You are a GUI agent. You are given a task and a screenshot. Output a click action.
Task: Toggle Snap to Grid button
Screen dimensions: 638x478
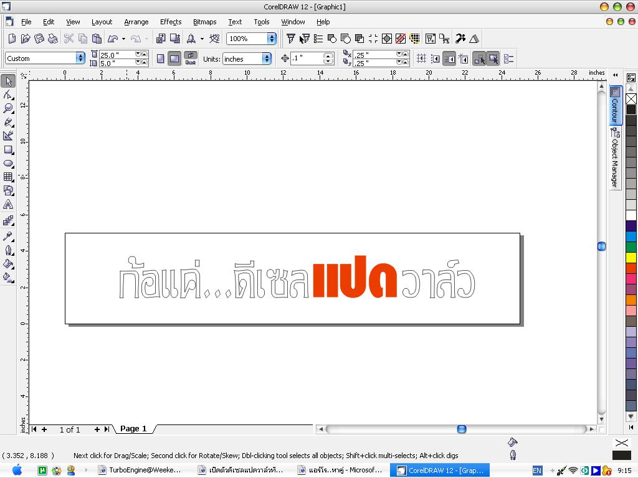tap(421, 59)
